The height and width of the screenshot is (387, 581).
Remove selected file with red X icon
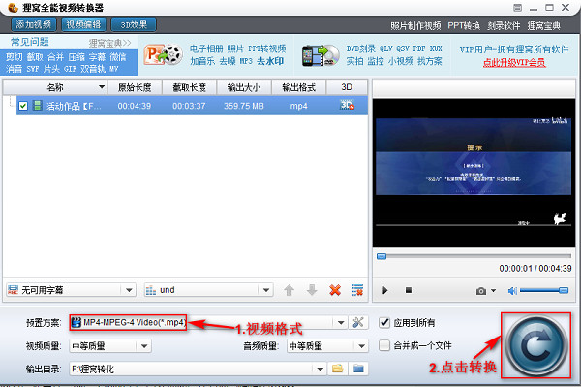point(335,290)
